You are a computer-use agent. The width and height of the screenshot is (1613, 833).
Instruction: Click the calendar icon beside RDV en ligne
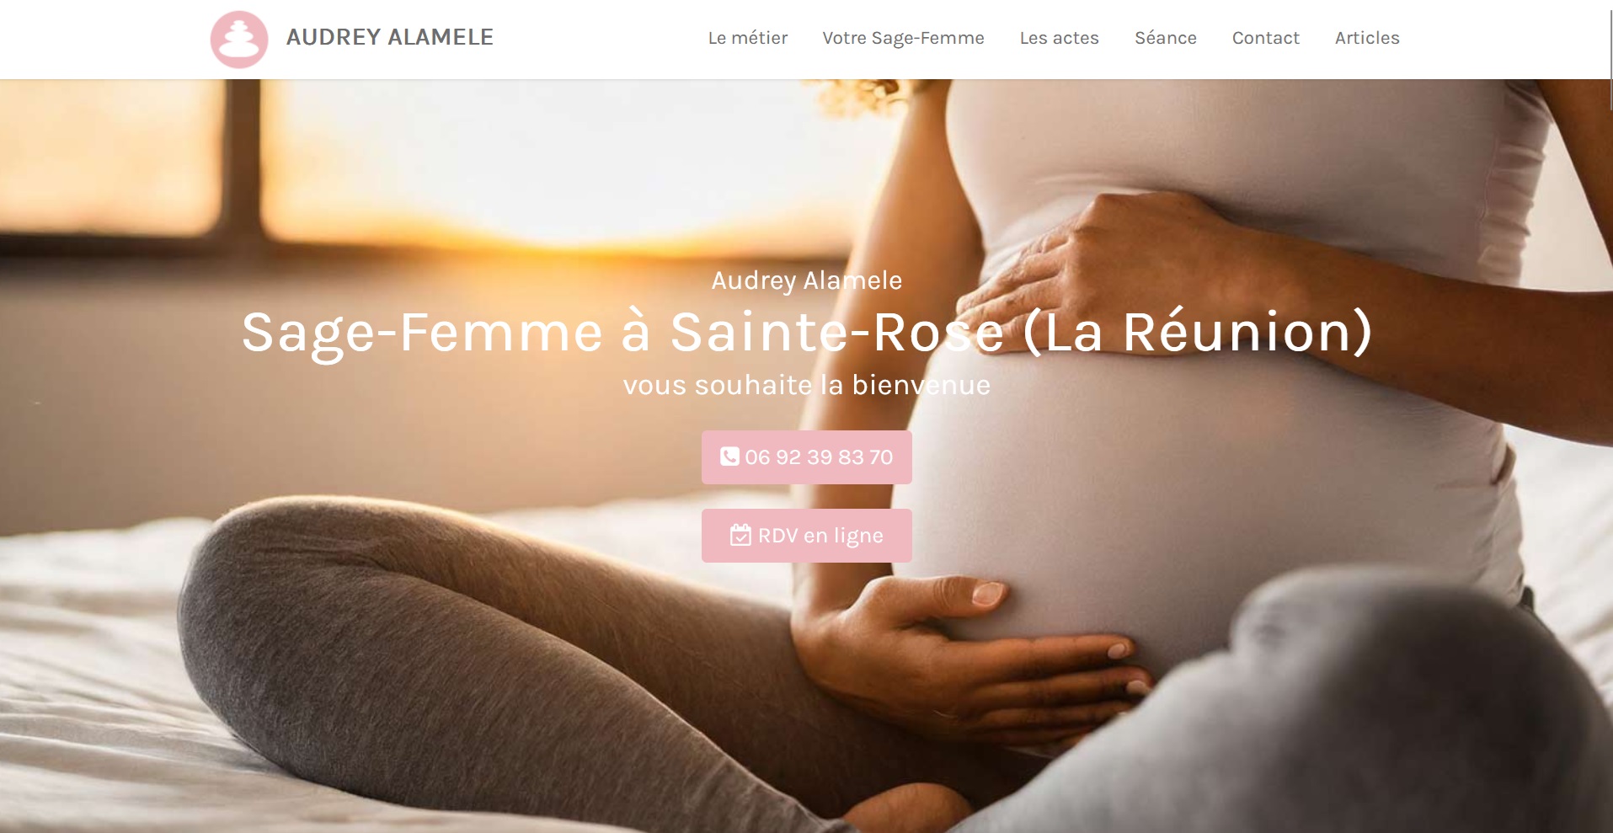pyautogui.click(x=740, y=535)
